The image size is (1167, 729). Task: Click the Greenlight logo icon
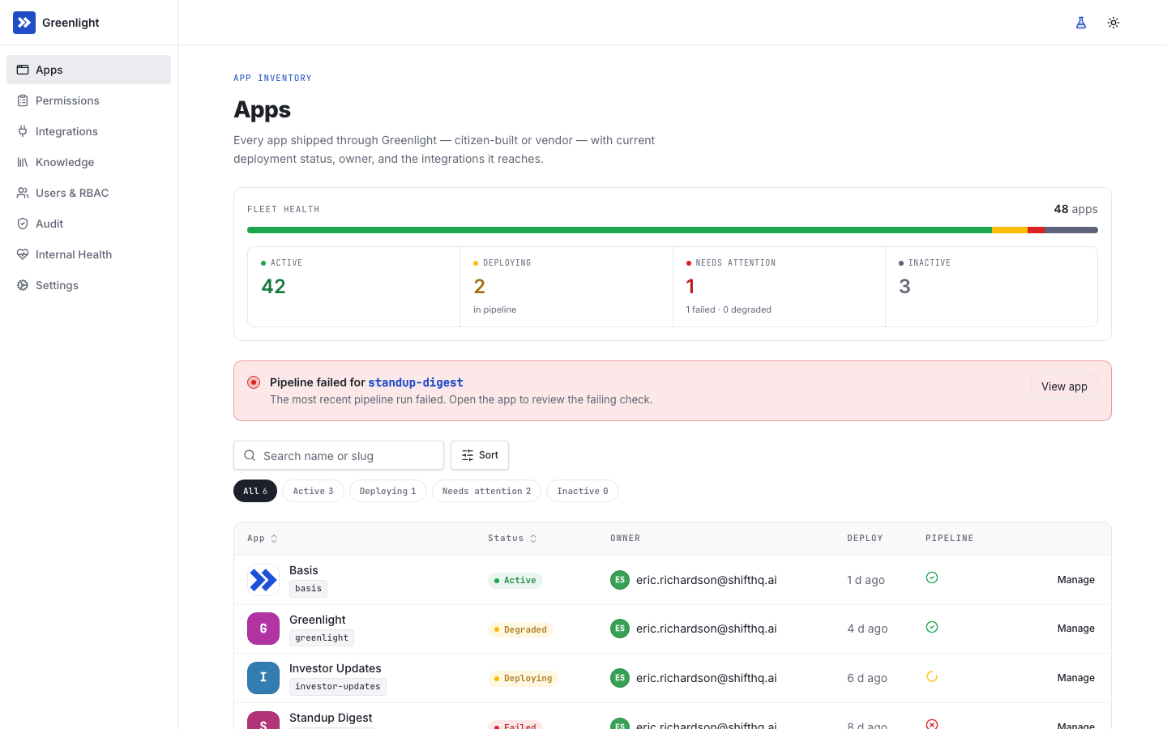tap(24, 23)
